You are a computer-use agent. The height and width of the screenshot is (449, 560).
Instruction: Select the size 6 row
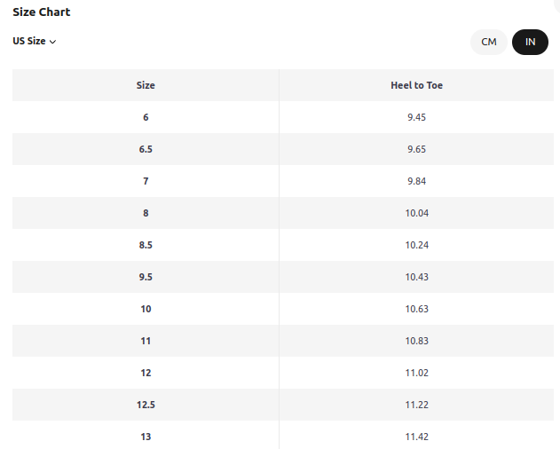[283, 117]
